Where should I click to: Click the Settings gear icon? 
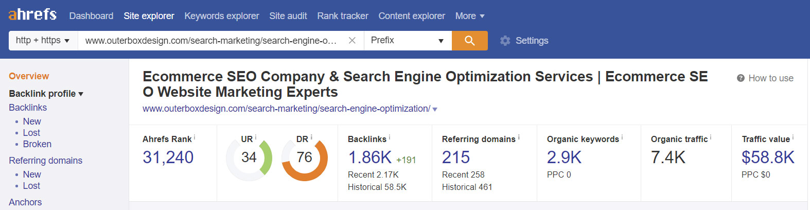pyautogui.click(x=505, y=41)
